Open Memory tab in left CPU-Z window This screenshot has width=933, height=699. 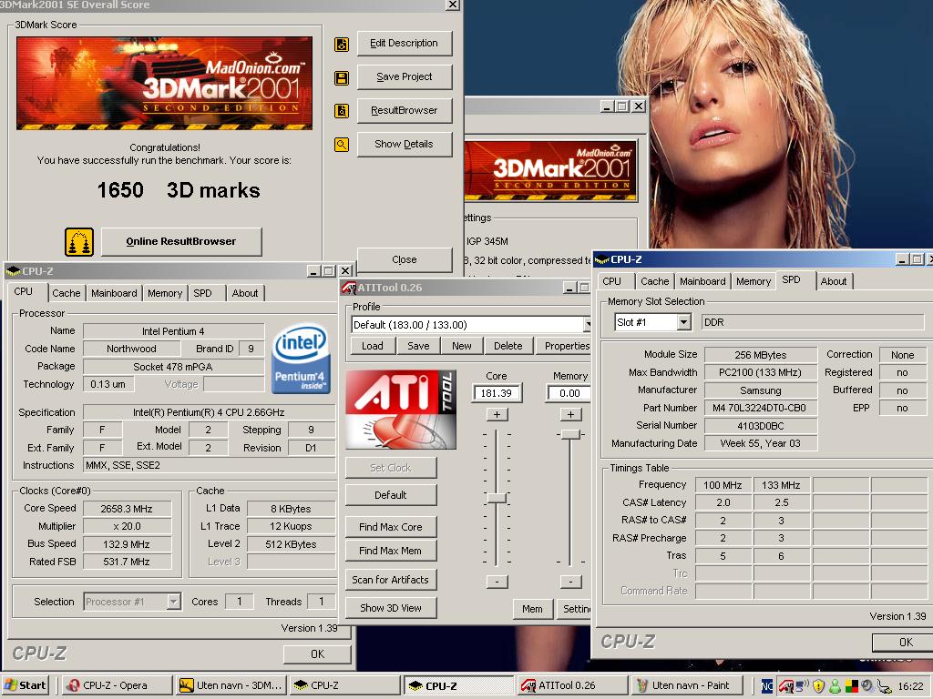tap(165, 293)
